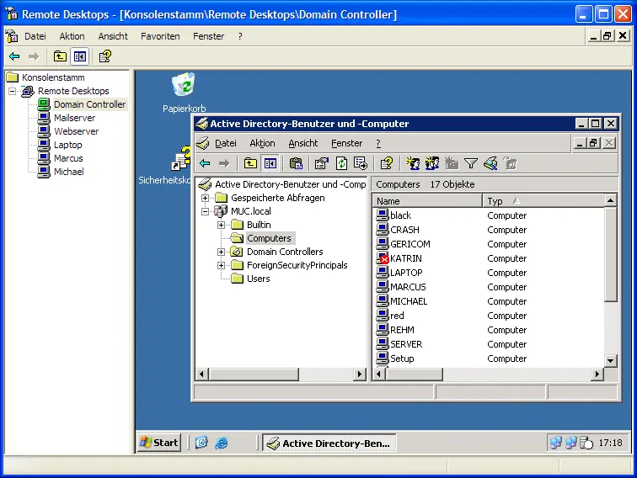Screen dimensions: 637x478
Task: Go up one level in Active Directory toolbar
Action: pyautogui.click(x=250, y=163)
